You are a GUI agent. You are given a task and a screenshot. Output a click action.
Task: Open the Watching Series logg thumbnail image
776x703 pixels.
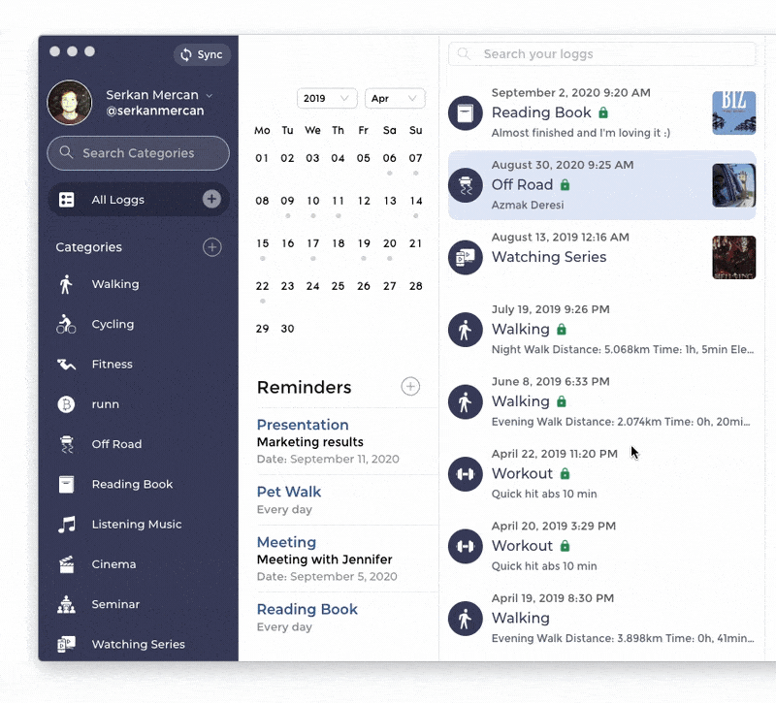coord(734,257)
